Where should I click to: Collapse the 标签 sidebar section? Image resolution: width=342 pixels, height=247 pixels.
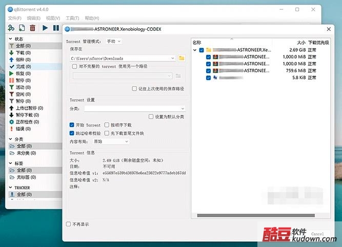10,163
